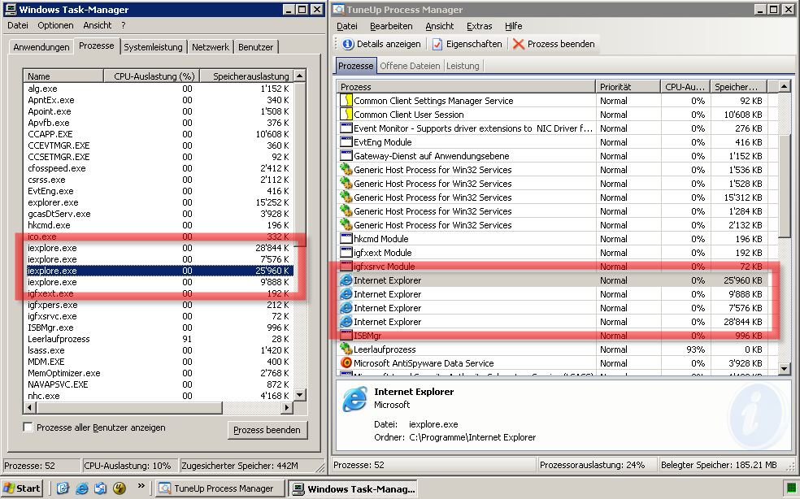
Task: Click the yellow round quick launch icon
Action: click(x=120, y=488)
